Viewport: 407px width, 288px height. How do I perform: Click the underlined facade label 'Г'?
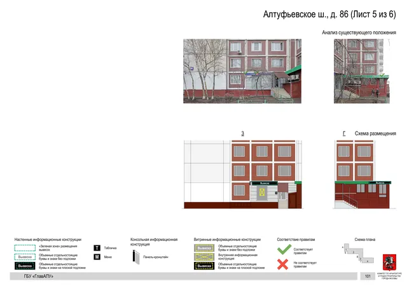click(x=344, y=134)
